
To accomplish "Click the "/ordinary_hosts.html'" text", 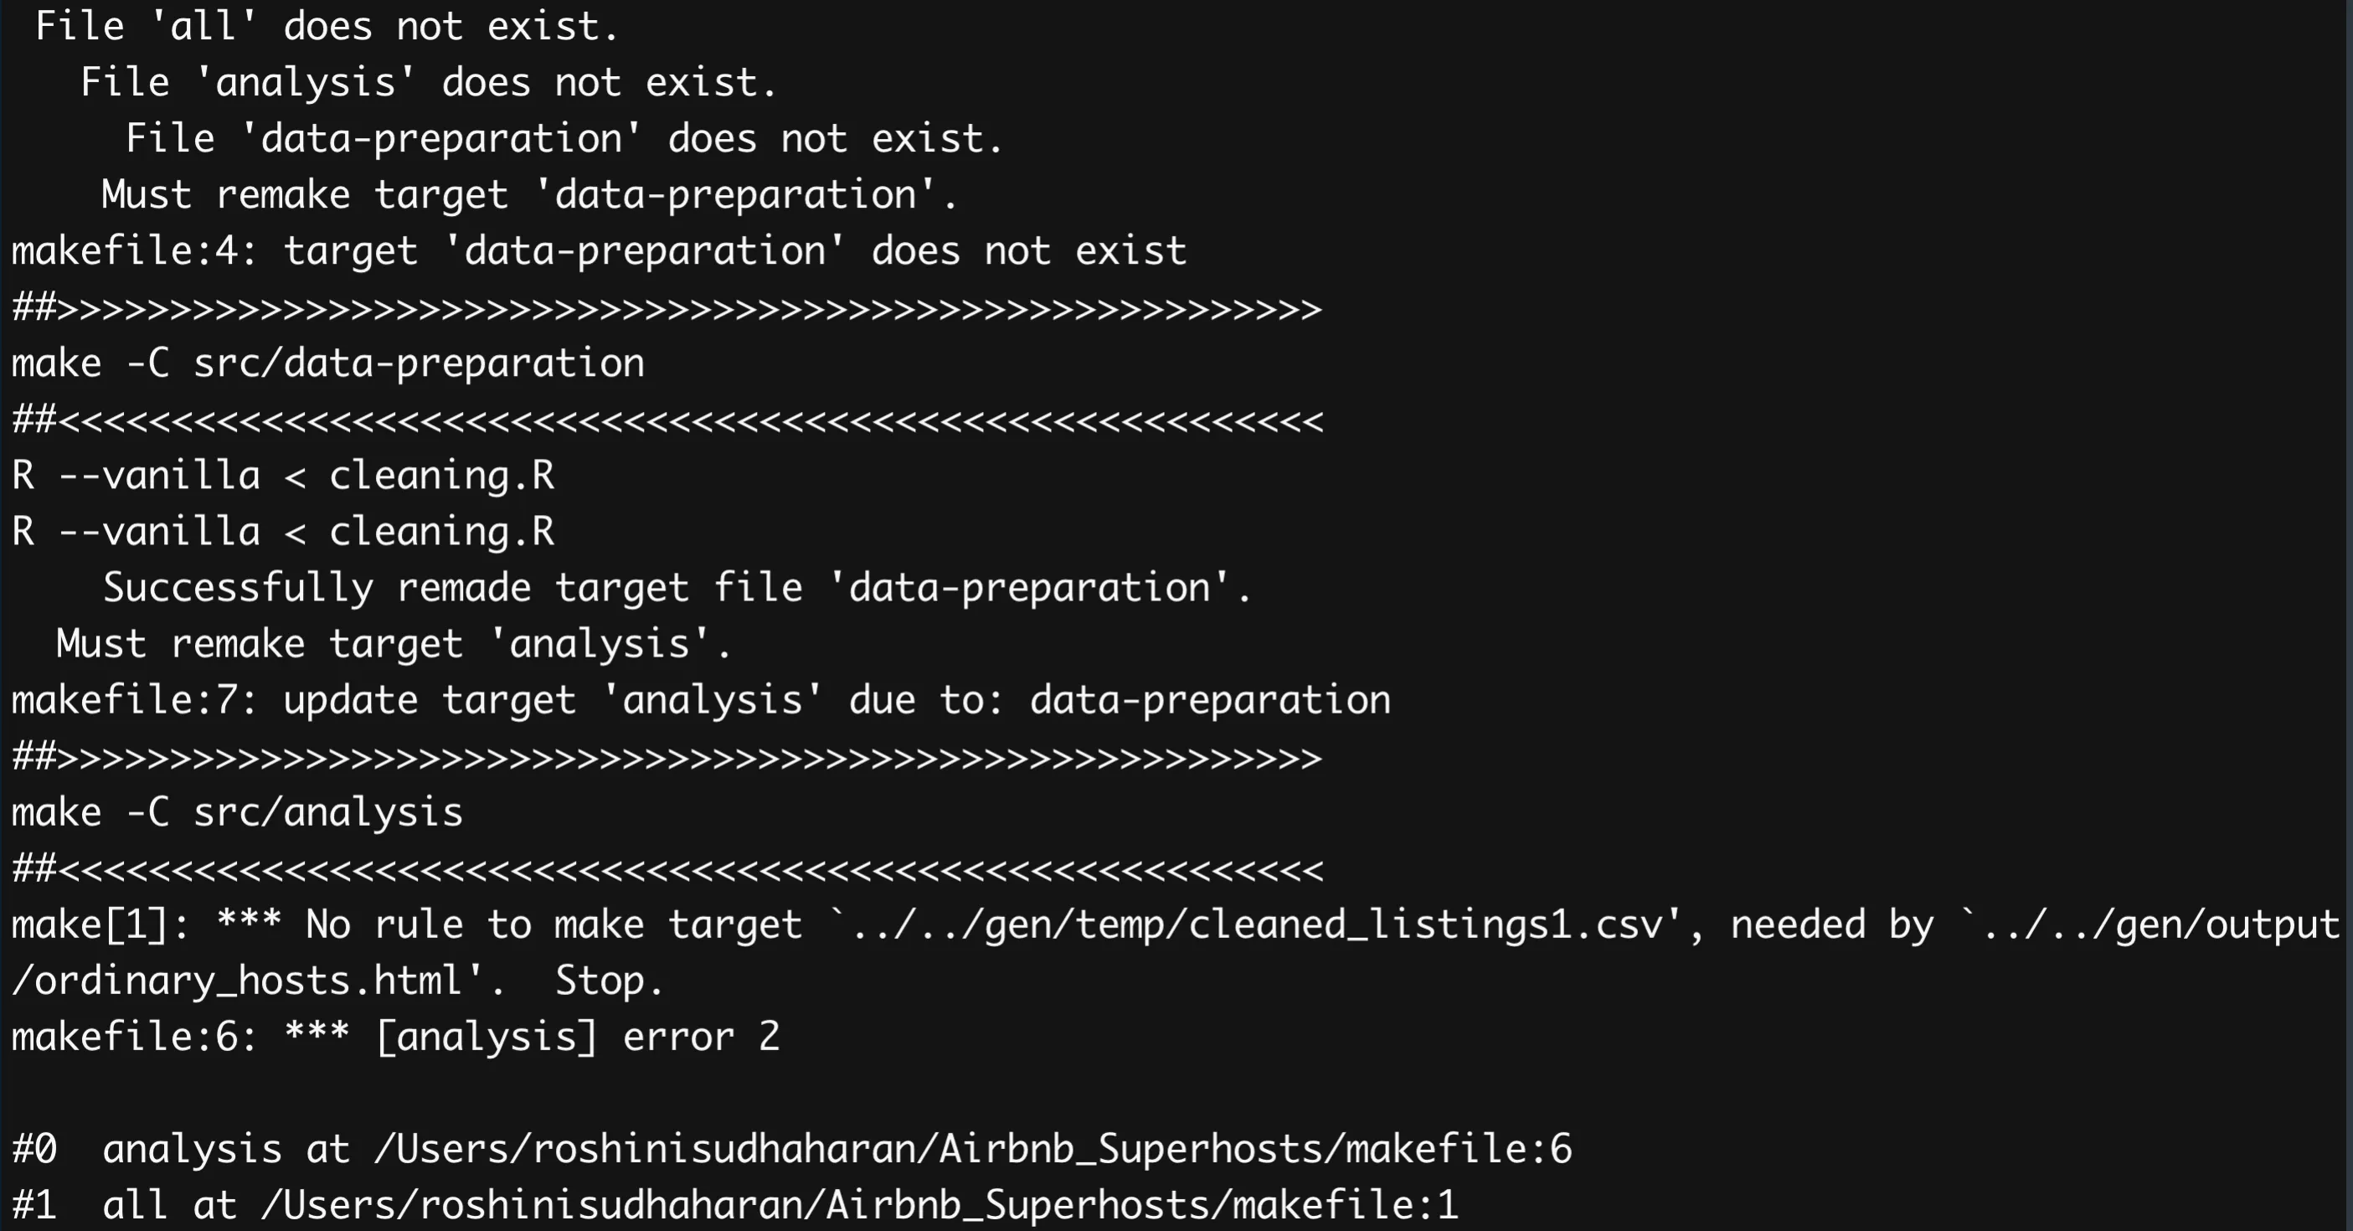I will [x=247, y=981].
